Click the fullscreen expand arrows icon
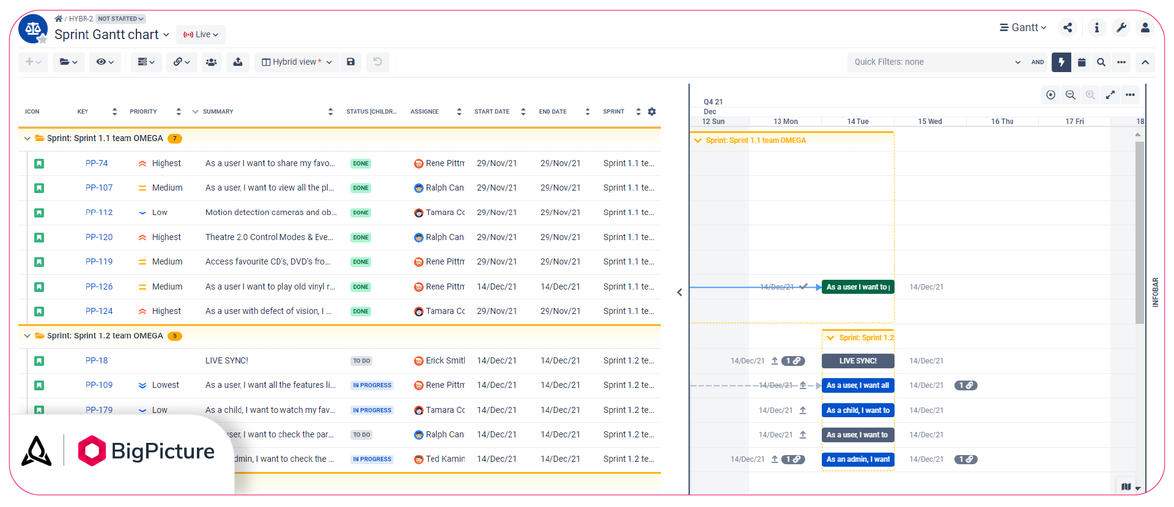This screenshot has height=507, width=1174. [1110, 95]
